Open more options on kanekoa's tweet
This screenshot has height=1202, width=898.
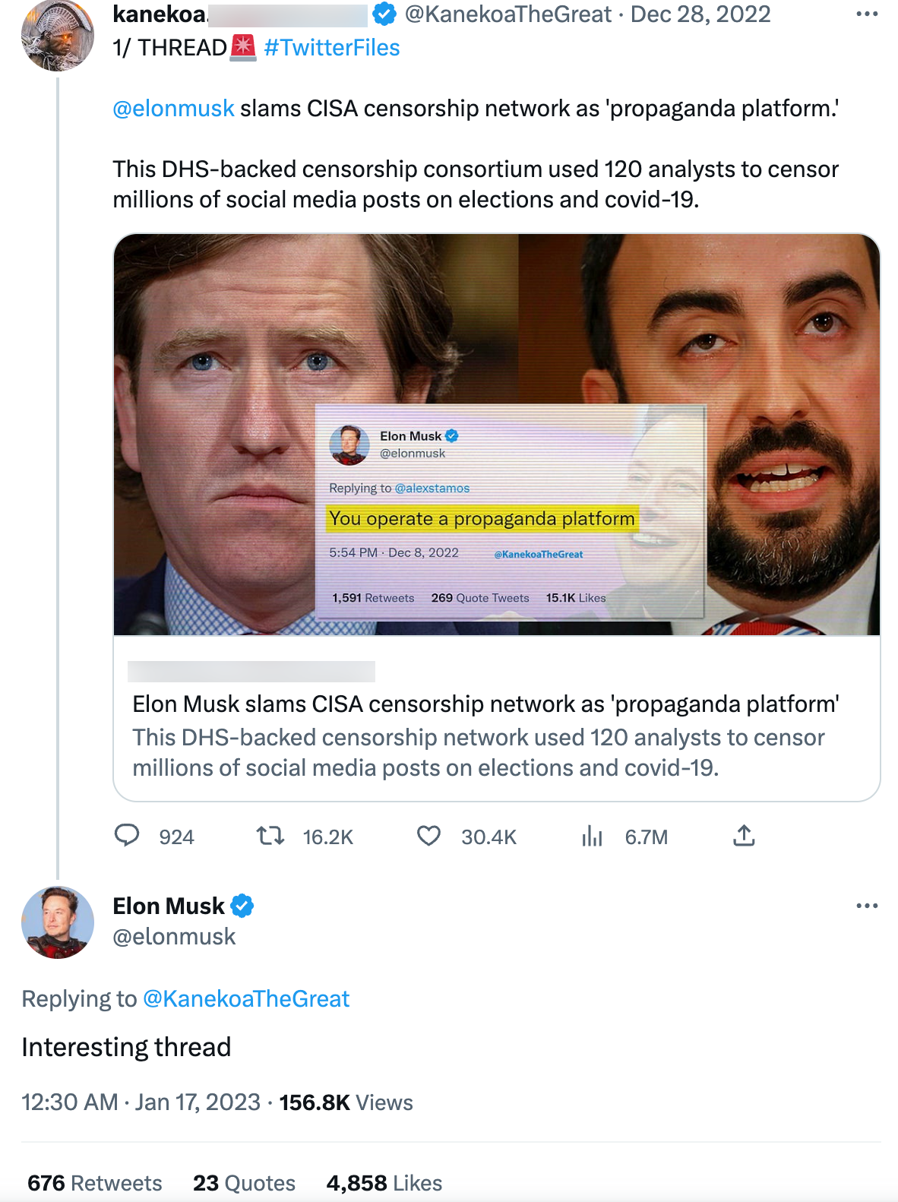coord(867,14)
